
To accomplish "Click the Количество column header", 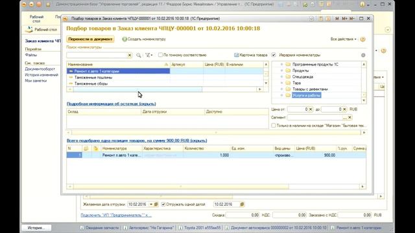I will pyautogui.click(x=207, y=148).
